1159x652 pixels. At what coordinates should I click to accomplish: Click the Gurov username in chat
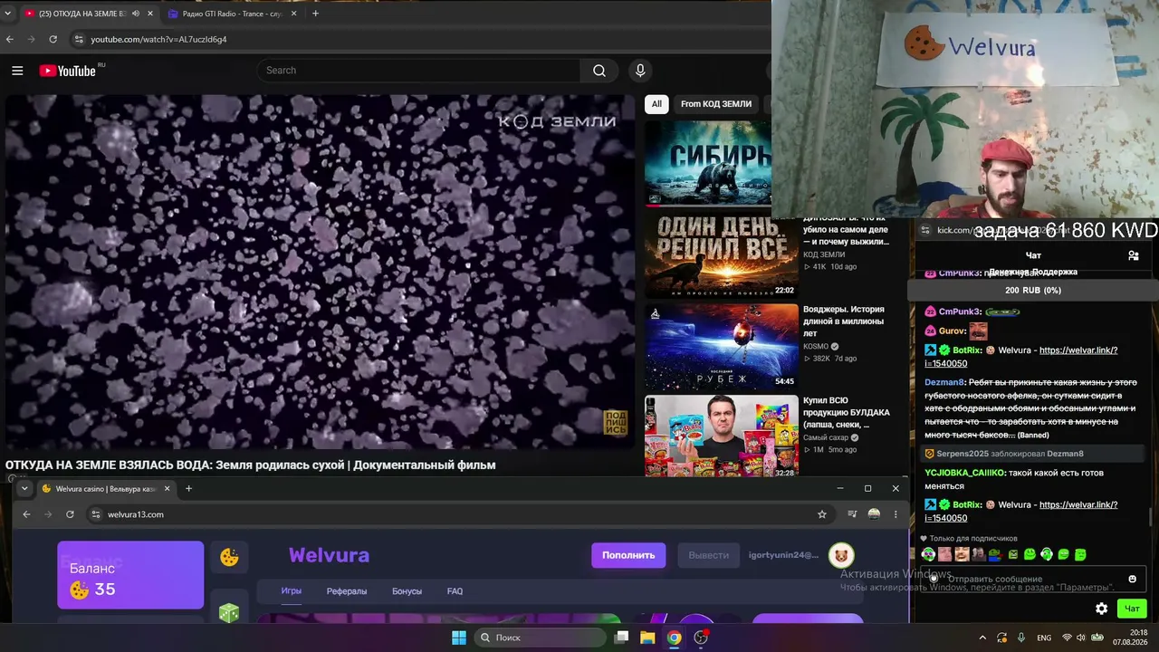[952, 331]
